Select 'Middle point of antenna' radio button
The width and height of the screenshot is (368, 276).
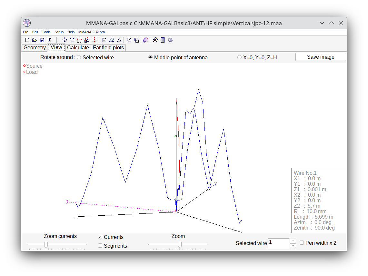[x=150, y=57]
